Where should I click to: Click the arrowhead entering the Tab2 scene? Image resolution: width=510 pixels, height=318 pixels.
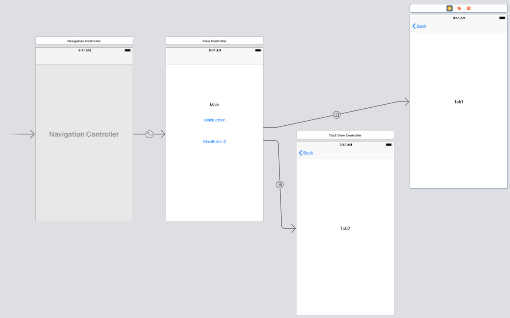(293, 228)
